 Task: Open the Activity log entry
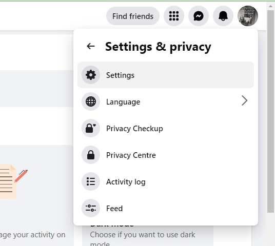tap(166, 181)
